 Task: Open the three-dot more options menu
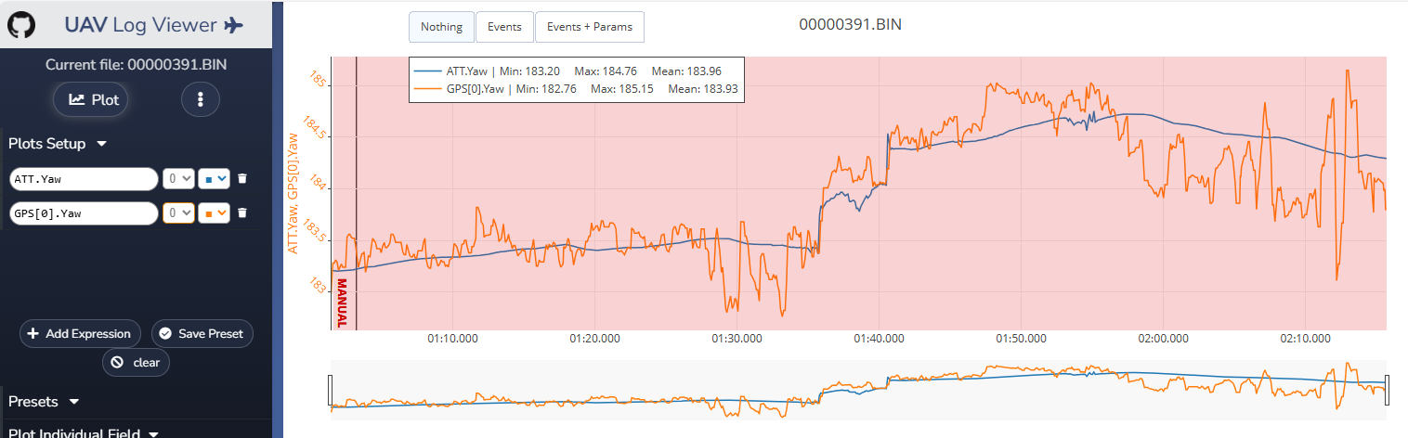pyautogui.click(x=200, y=99)
